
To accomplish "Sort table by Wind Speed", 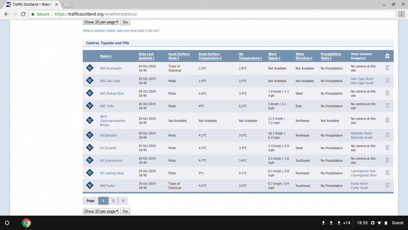I will pos(274,56).
